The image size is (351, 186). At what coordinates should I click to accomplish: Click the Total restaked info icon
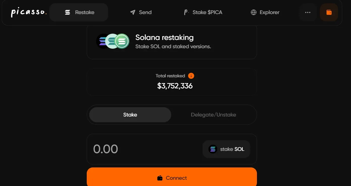(x=191, y=76)
